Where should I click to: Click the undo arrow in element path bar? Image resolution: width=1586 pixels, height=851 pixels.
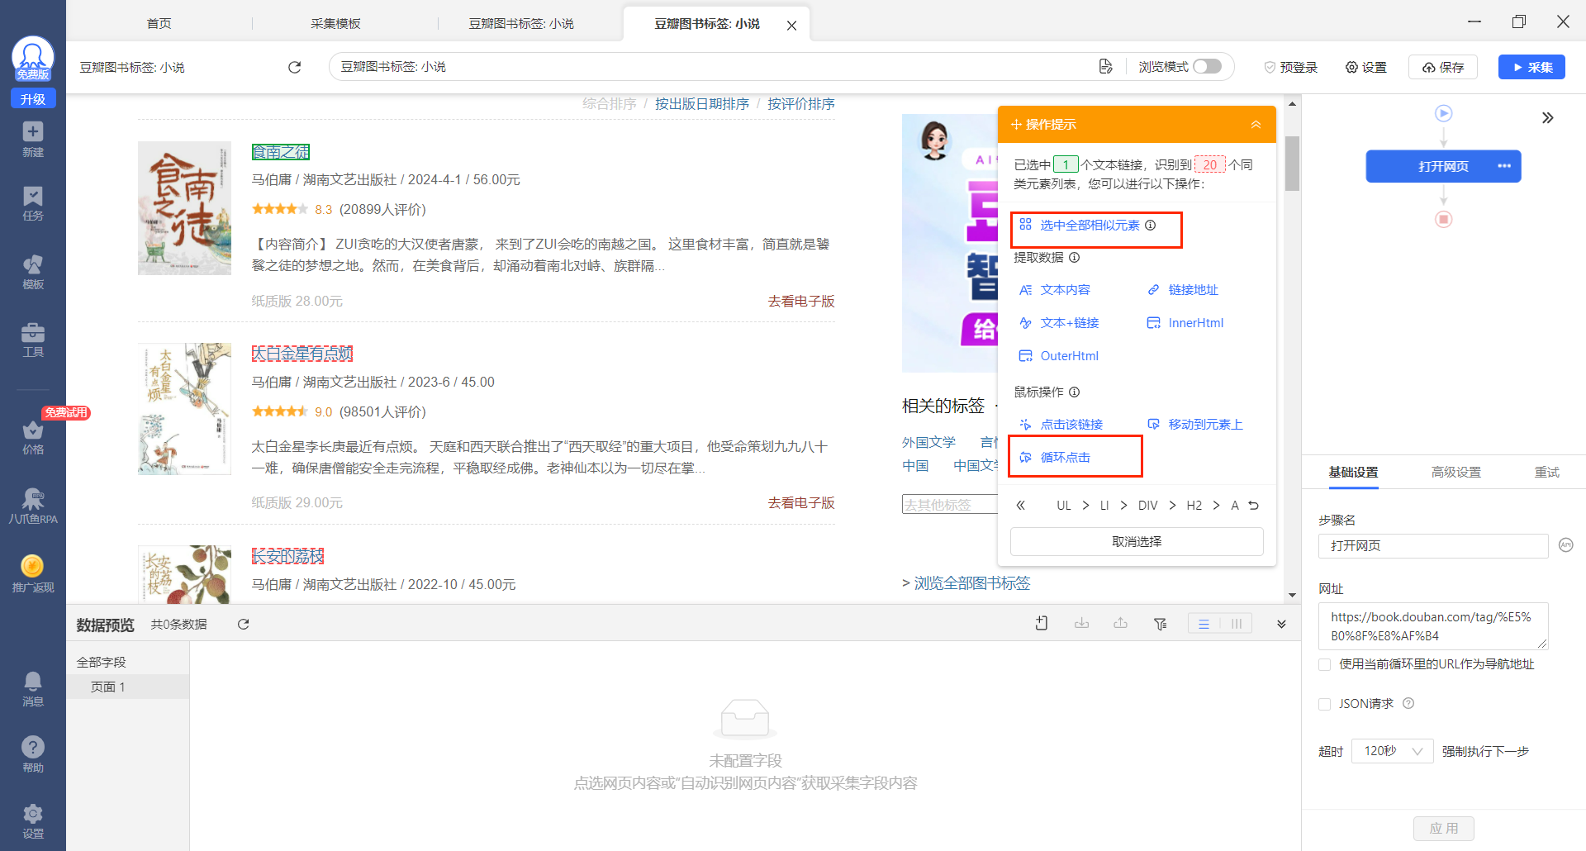(x=1254, y=505)
